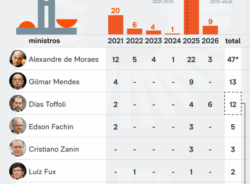The width and height of the screenshot is (250, 184).
Task: Click the "ministros" column header
Action: (44, 41)
